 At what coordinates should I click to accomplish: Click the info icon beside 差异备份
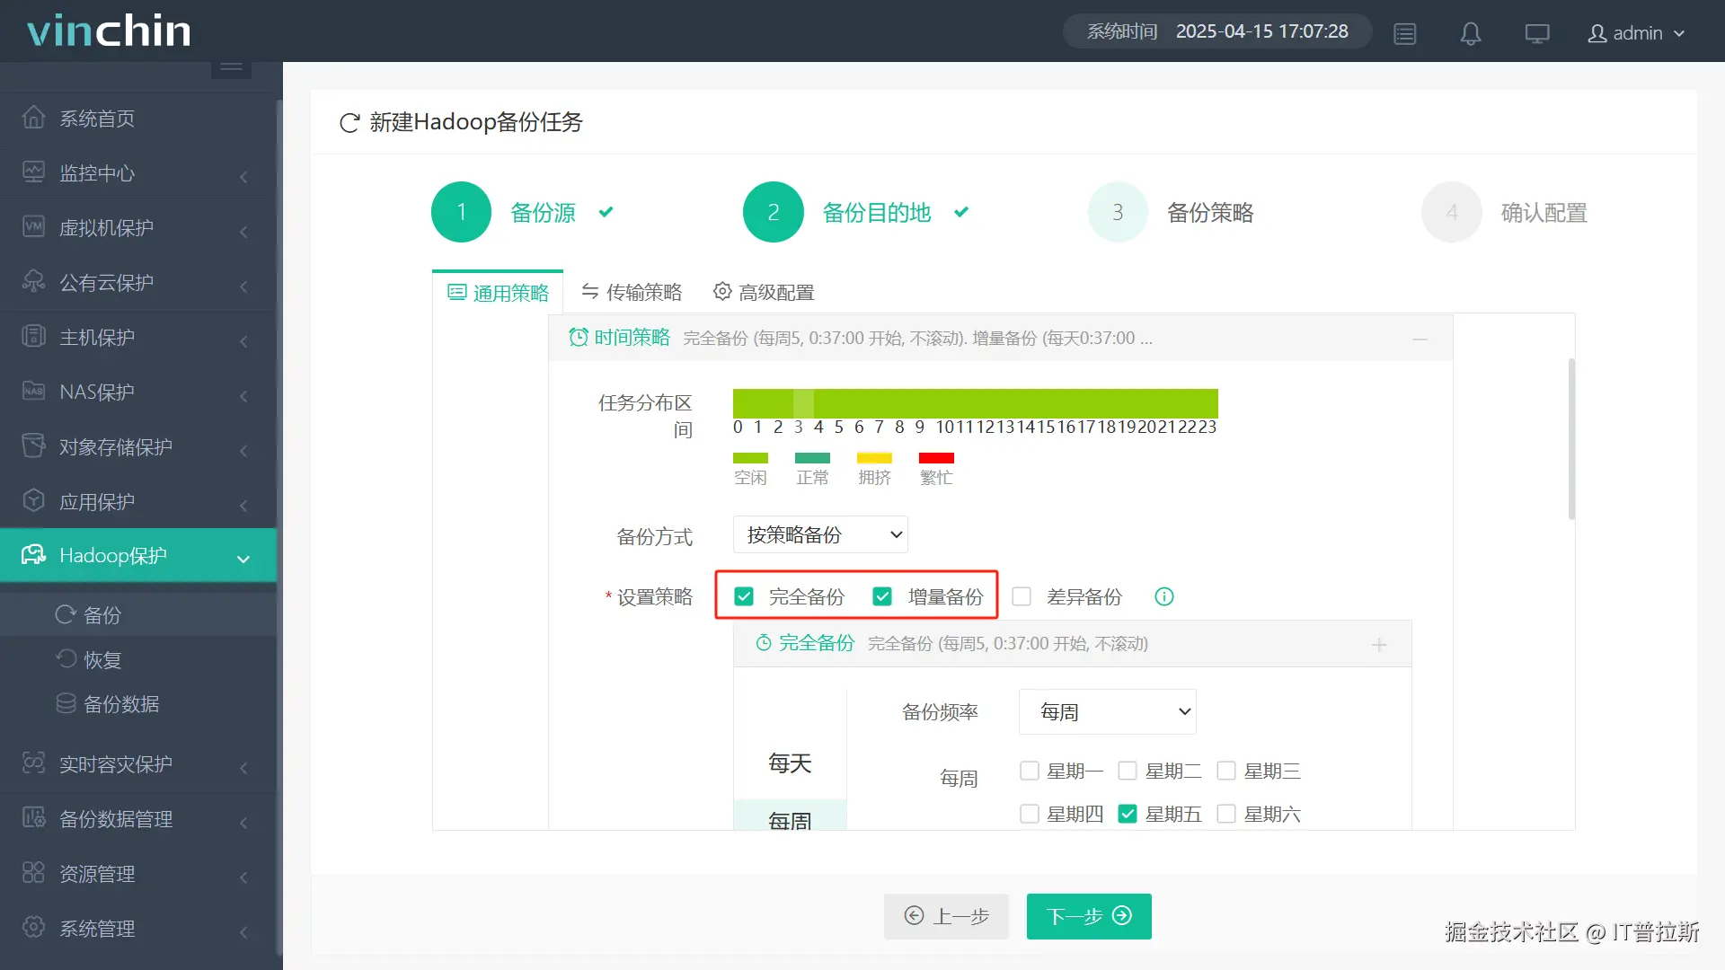(1163, 596)
